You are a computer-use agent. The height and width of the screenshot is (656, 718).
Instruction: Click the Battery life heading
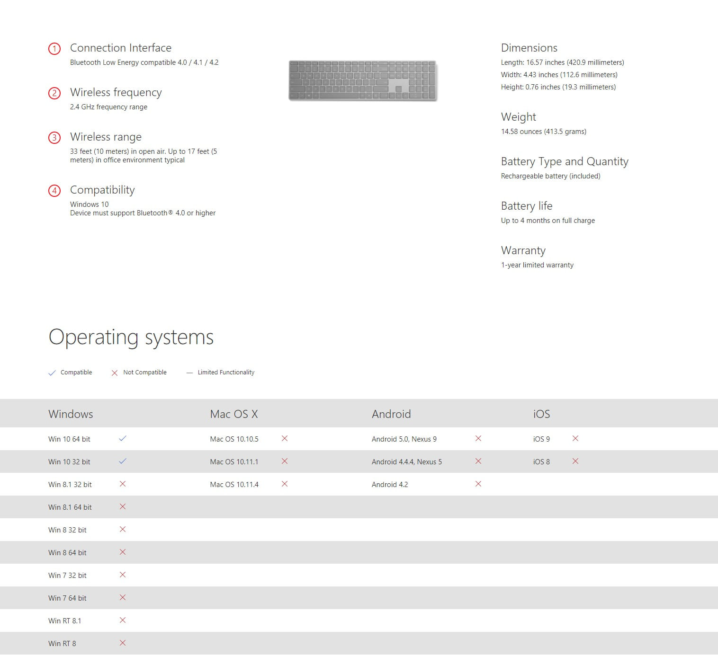pyautogui.click(x=527, y=206)
